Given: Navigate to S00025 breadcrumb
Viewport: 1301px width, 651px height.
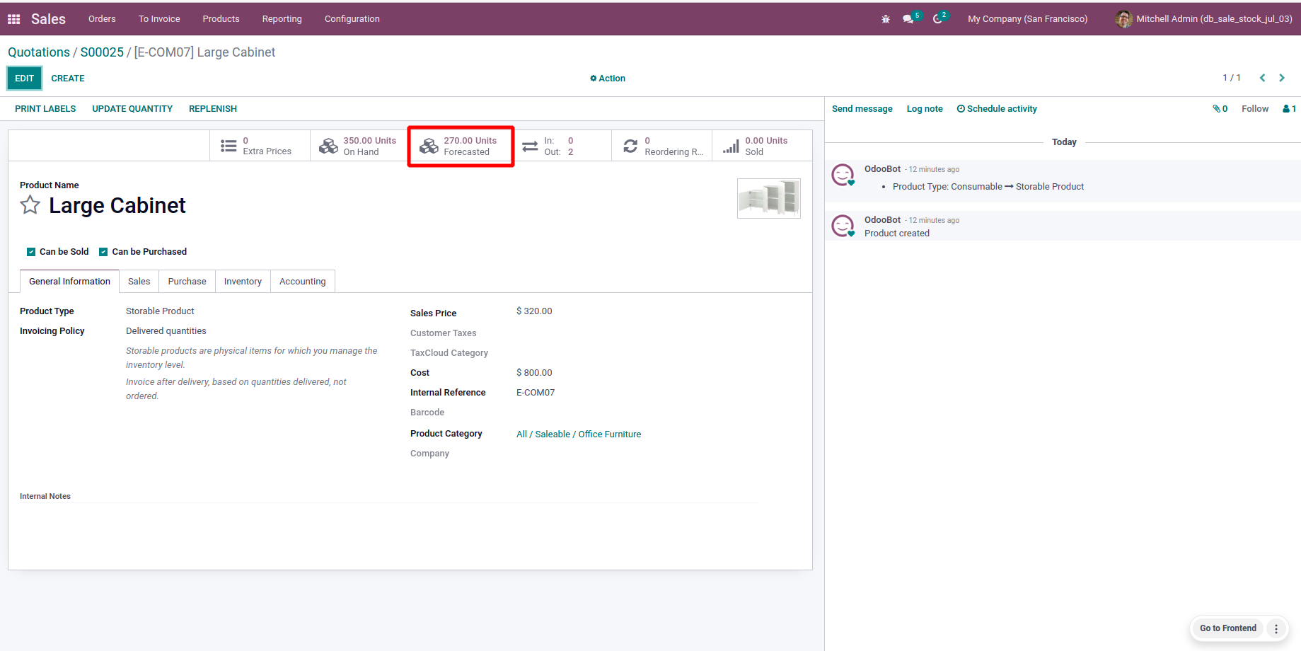Looking at the screenshot, I should click(x=102, y=52).
